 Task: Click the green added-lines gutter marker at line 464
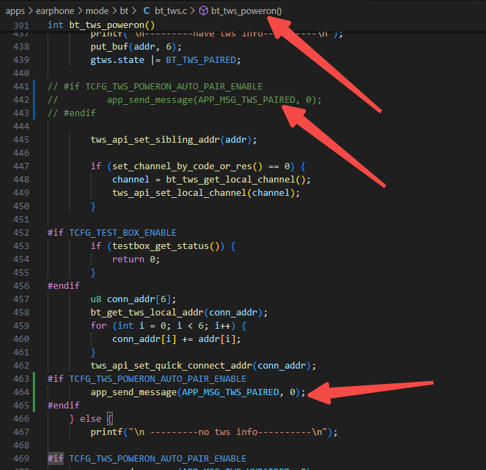point(34,392)
